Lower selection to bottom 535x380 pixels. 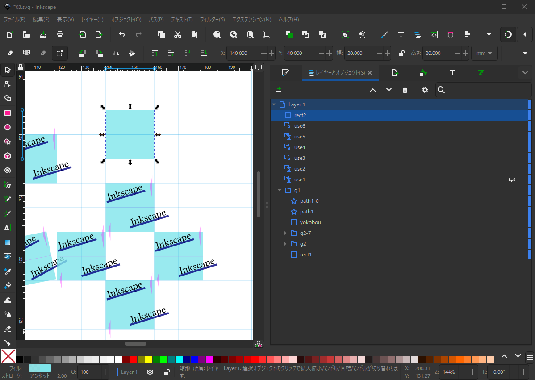[x=204, y=53]
